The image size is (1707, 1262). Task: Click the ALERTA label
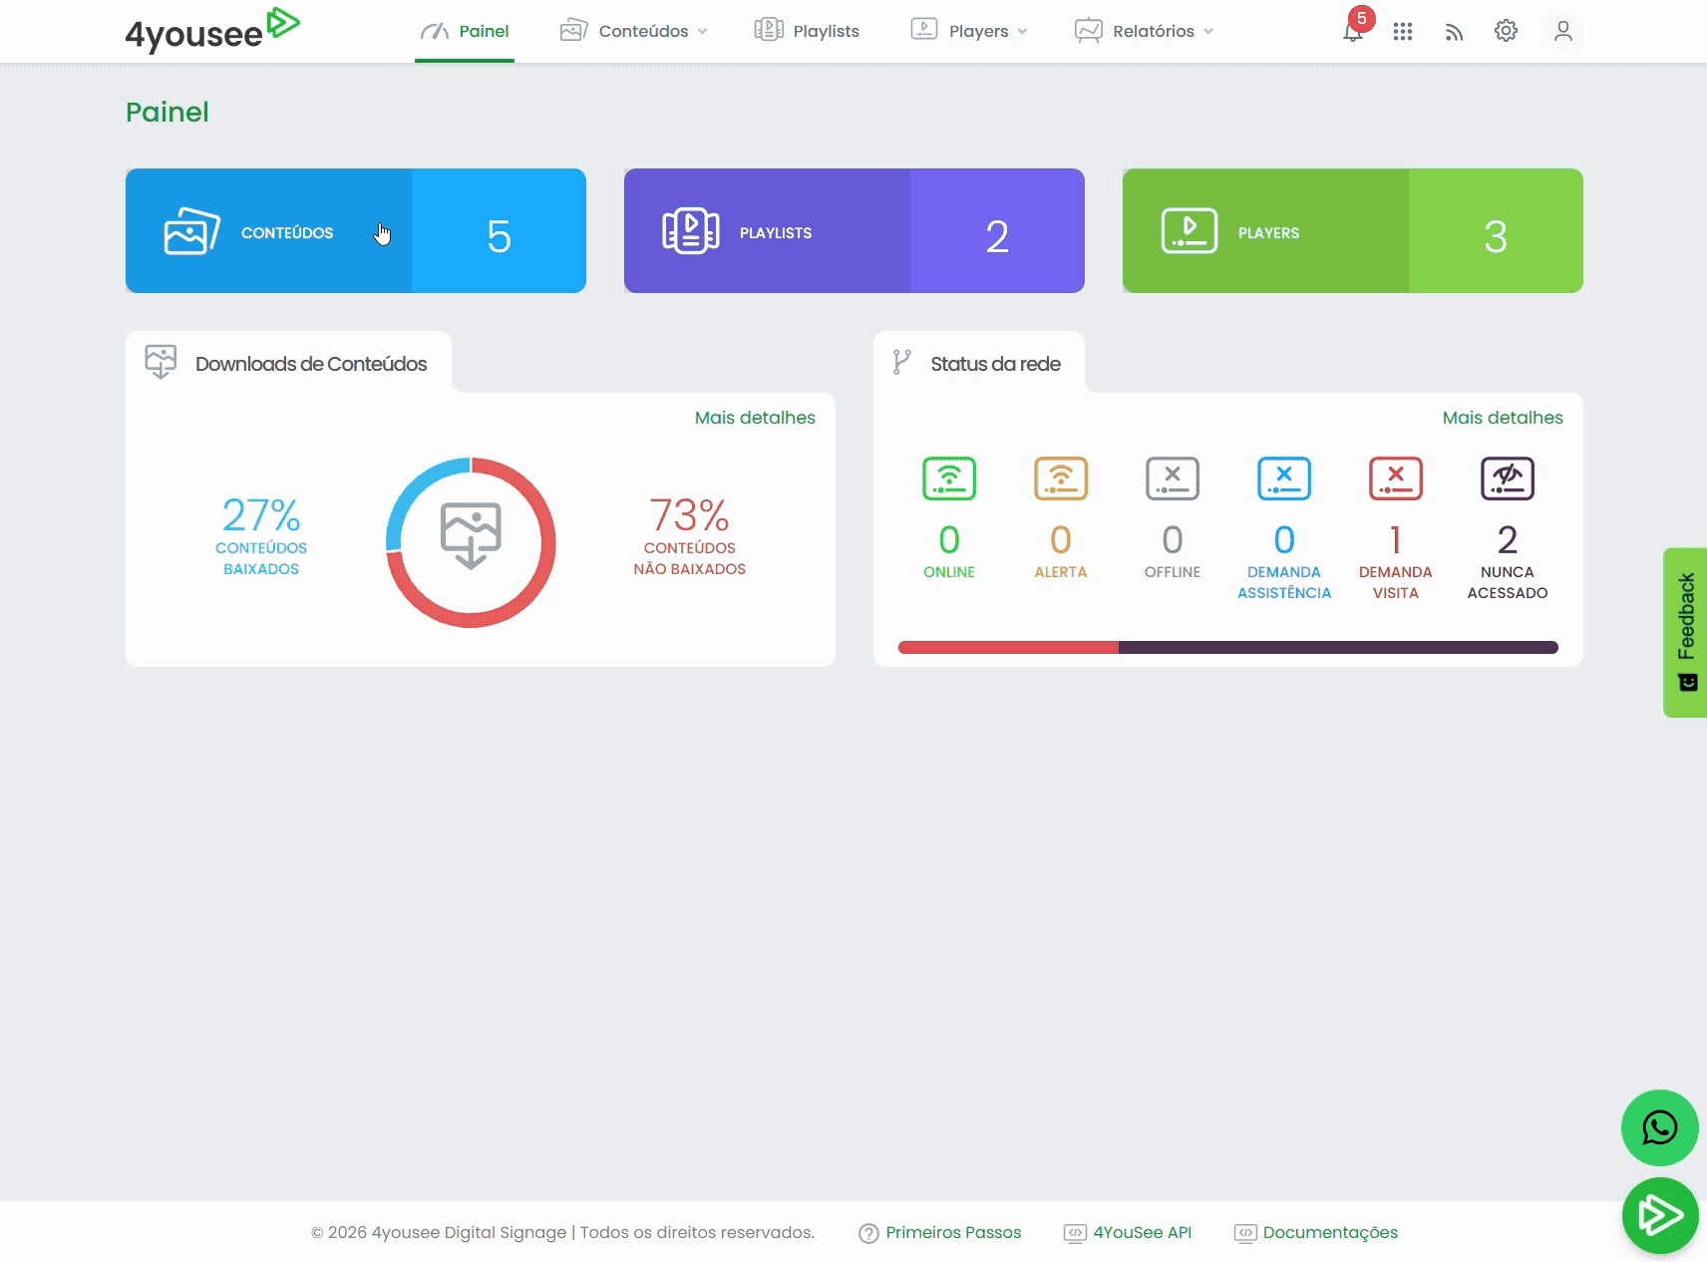pyautogui.click(x=1061, y=572)
